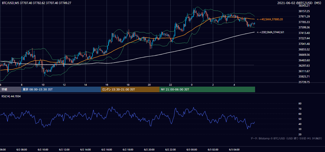Click RSI level 40 on axis
The width and height of the screenshot is (325, 152).
(300, 124)
